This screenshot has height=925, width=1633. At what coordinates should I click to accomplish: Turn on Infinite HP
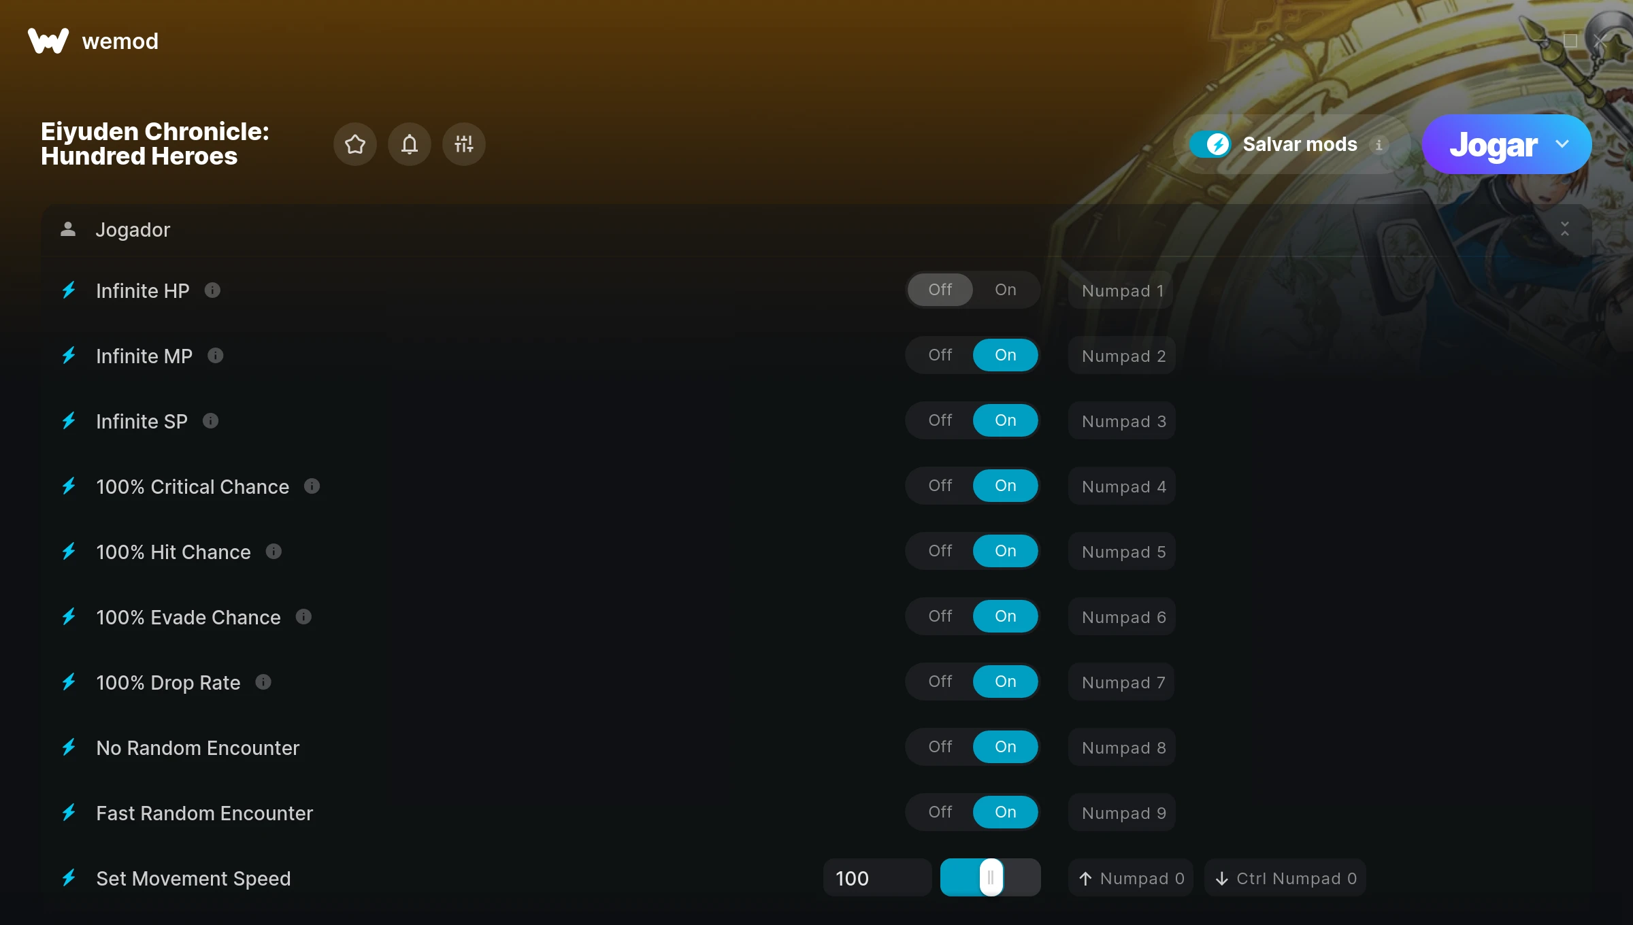click(x=1005, y=290)
